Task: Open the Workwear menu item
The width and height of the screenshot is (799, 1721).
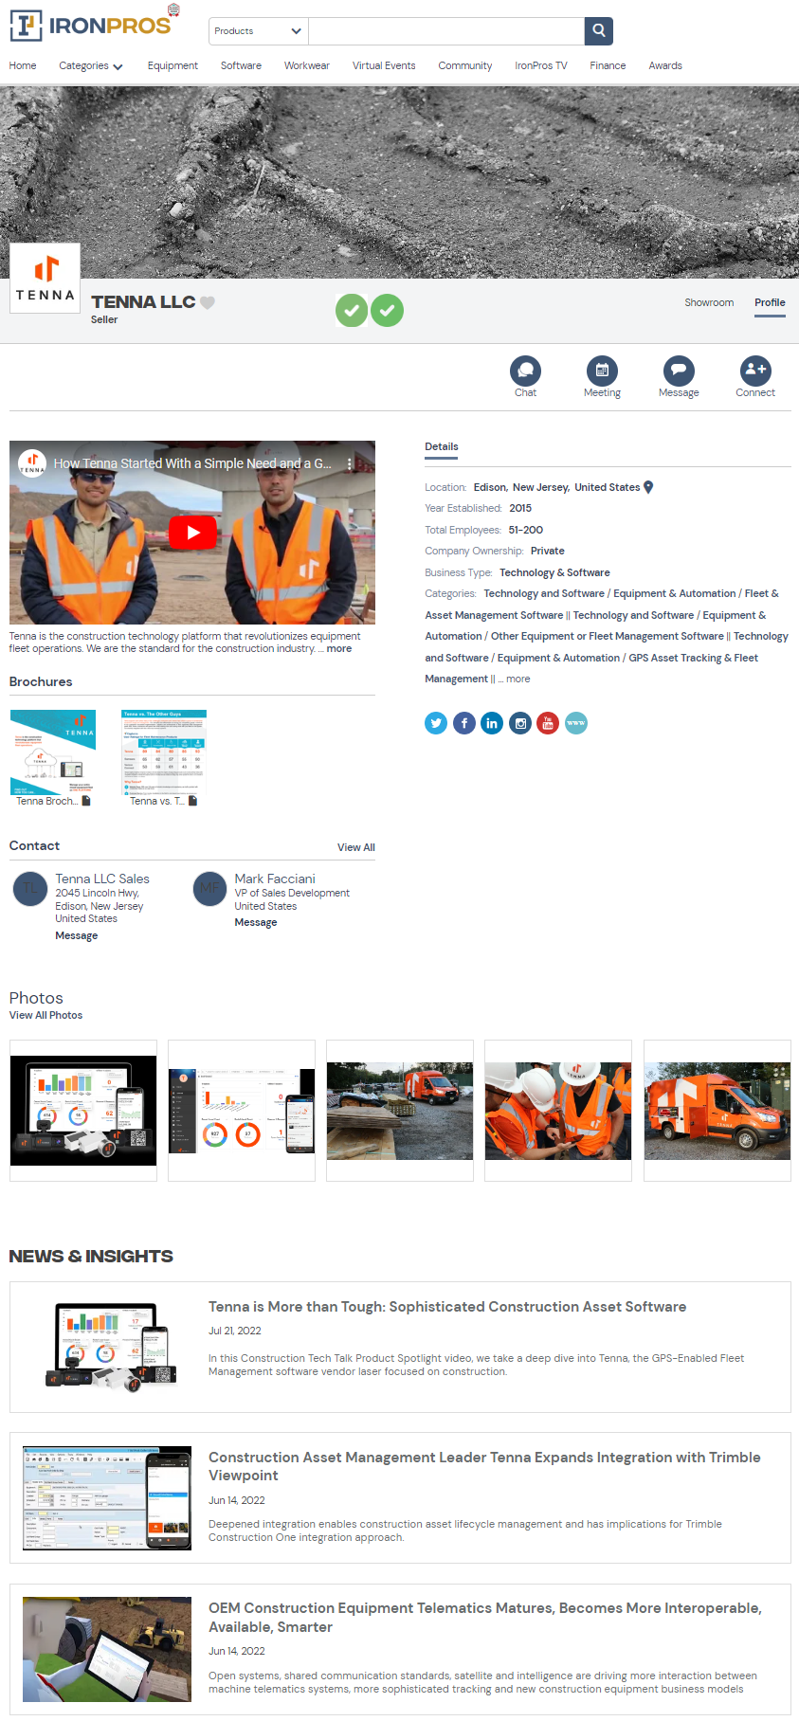Action: coord(307,66)
